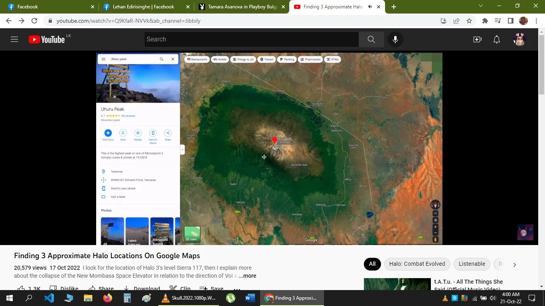Viewport: 545px width, 306px height.
Task: Open the Chrome profile picture
Action: coord(523,21)
